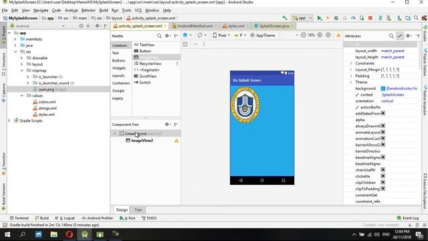Open the app run configuration dropdown
The height and width of the screenshot is (241, 428).
(302, 18)
